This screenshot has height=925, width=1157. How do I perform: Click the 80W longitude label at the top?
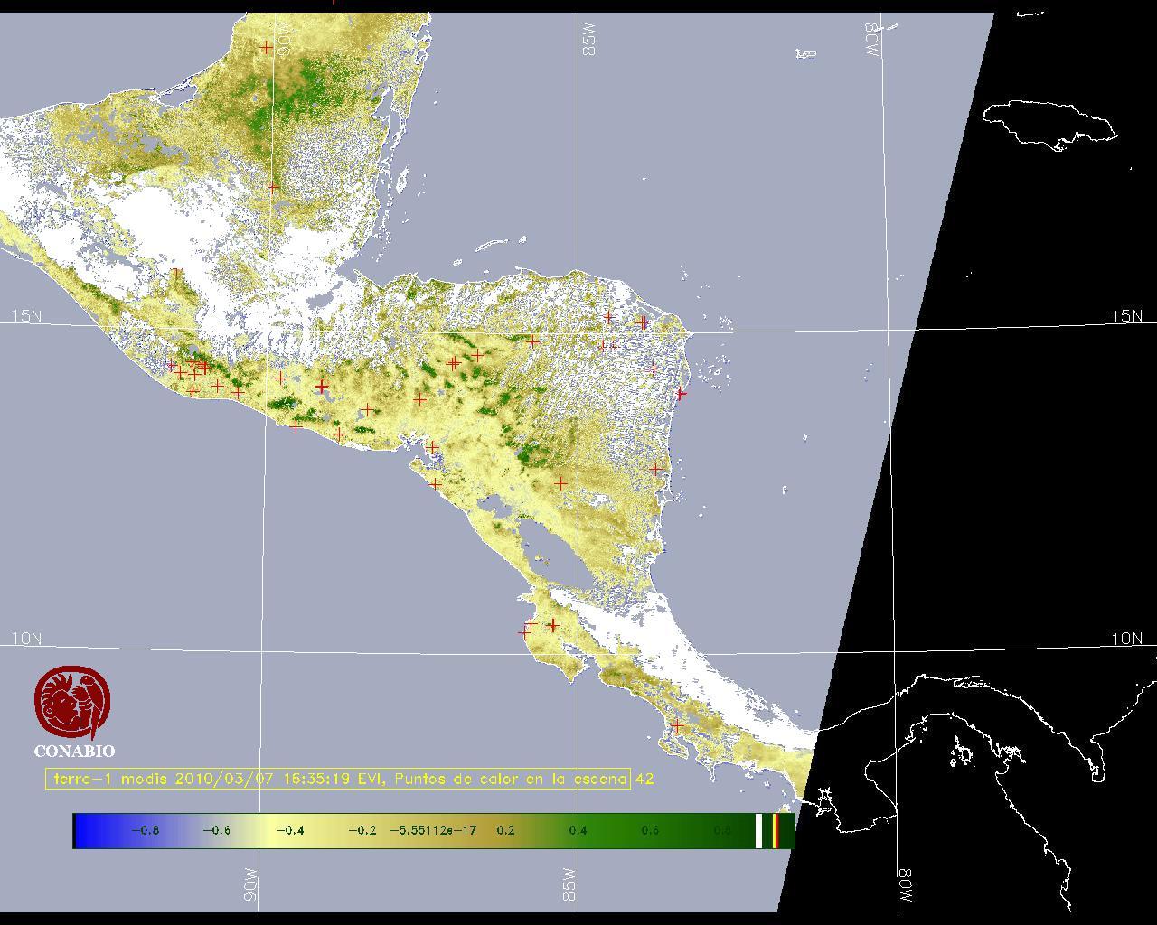point(872,40)
